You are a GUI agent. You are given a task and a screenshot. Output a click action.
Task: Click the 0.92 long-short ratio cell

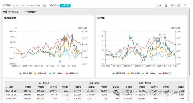click(x=66, y=91)
